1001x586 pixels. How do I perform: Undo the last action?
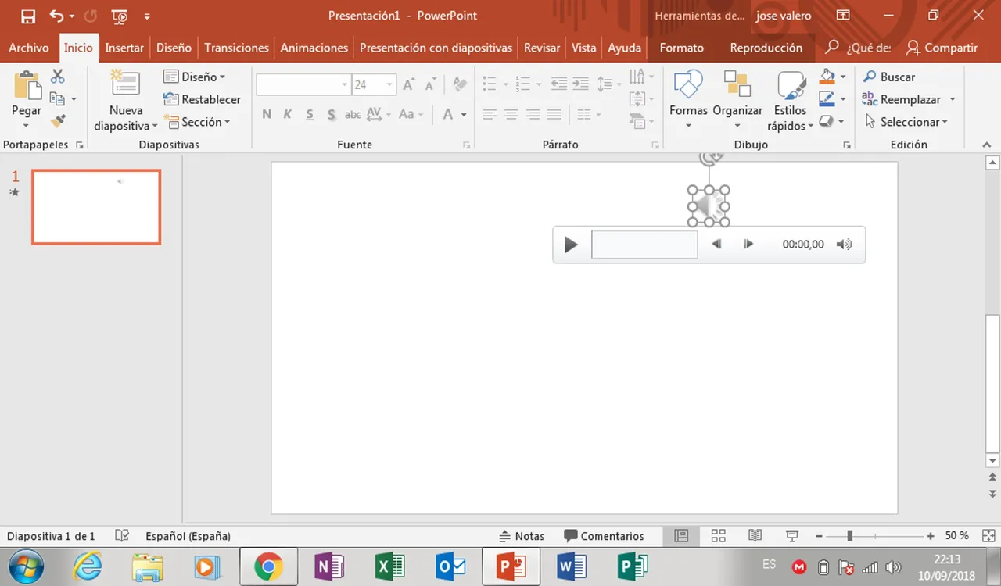[x=57, y=16]
